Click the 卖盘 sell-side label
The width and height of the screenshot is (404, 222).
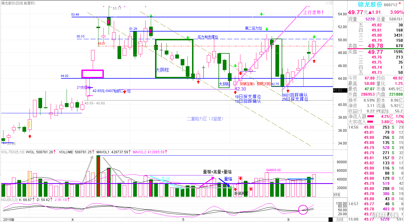coord(353,46)
